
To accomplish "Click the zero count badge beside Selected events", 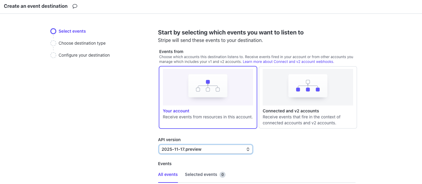I will pyautogui.click(x=223, y=174).
